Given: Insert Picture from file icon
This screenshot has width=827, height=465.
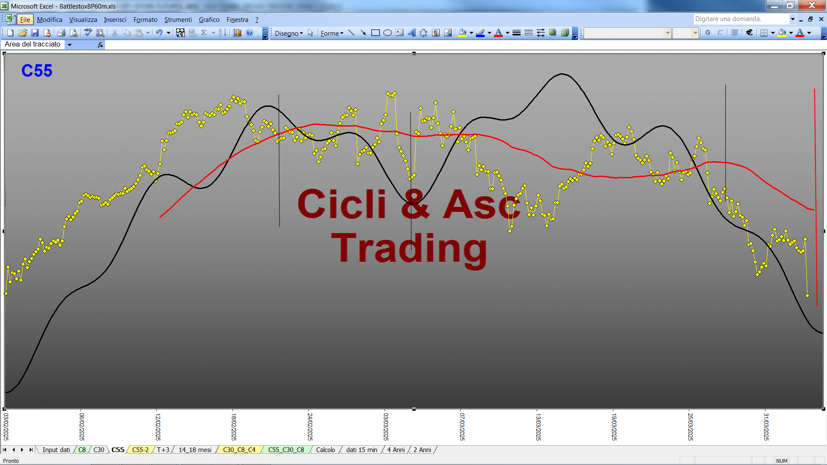Looking at the screenshot, I should tap(448, 33).
